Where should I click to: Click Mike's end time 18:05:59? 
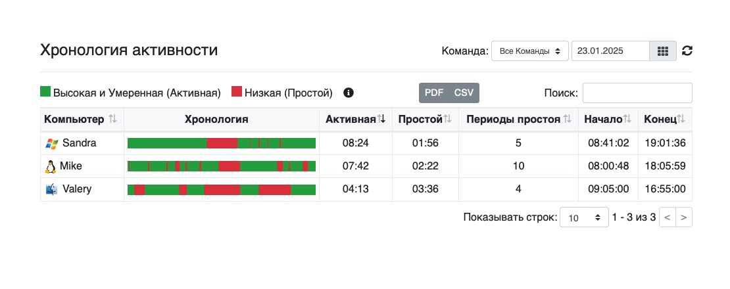[x=666, y=166]
